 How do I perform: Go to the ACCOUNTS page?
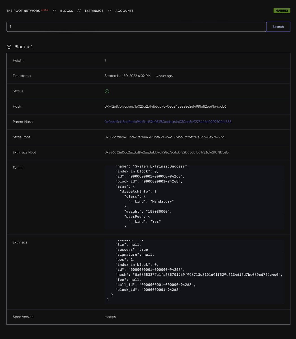pos(125,11)
